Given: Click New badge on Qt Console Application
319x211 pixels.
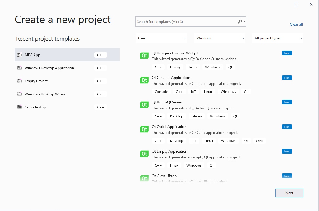Looking at the screenshot, I should (x=287, y=78).
